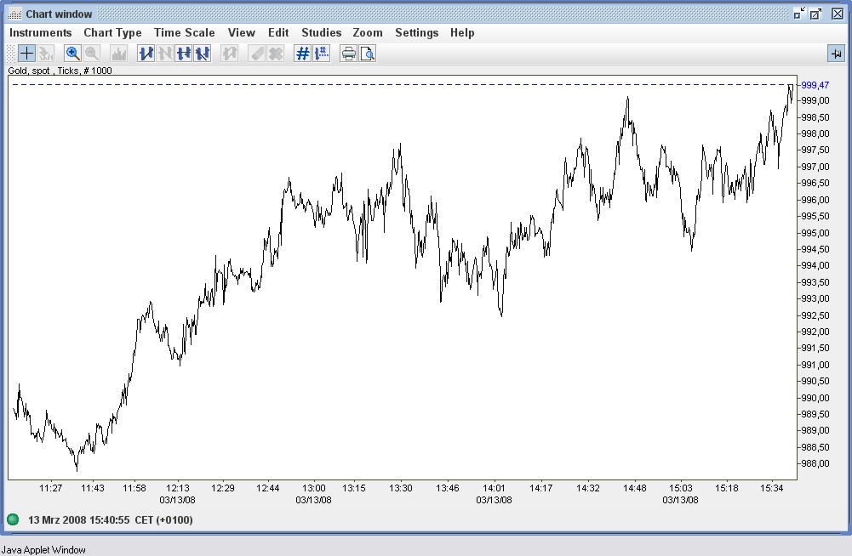The image size is (852, 556).
Task: Click the toolbar icon right of the grid icon
Action: tap(321, 54)
